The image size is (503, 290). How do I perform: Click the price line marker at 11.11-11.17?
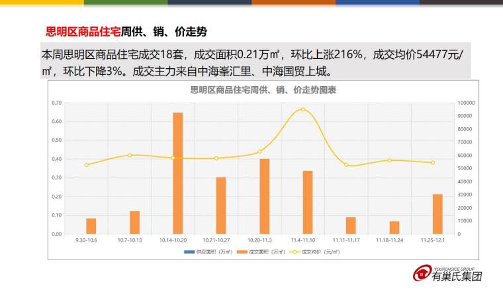(346, 165)
